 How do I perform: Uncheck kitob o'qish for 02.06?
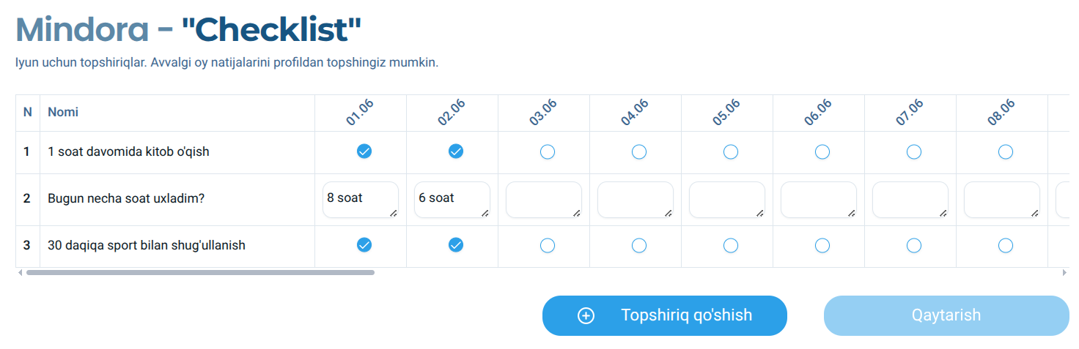click(456, 151)
